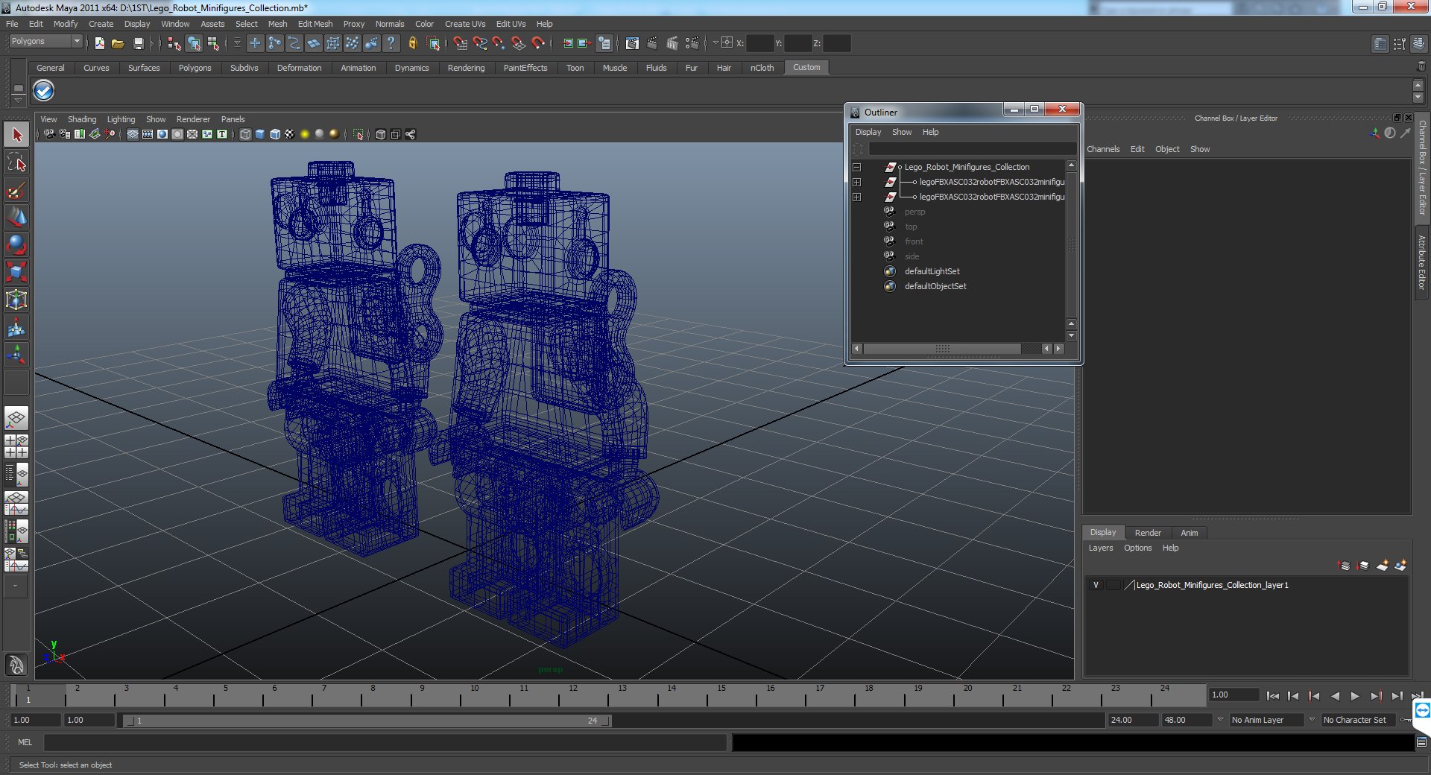Open the No Character Set dropdown arrow
The height and width of the screenshot is (775, 1431).
click(x=1312, y=720)
